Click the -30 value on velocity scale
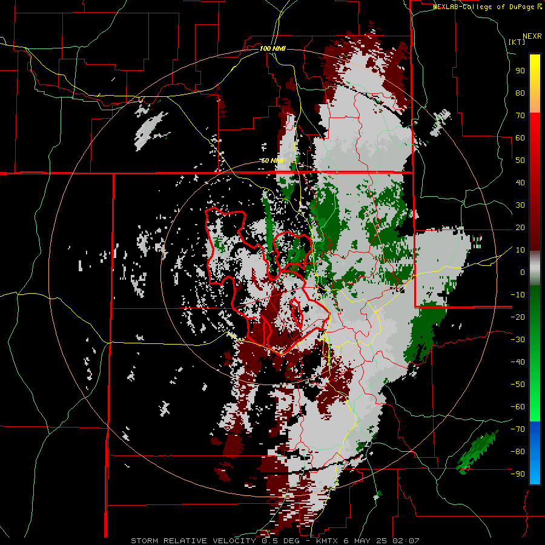This screenshot has width=545, height=545. (x=518, y=340)
